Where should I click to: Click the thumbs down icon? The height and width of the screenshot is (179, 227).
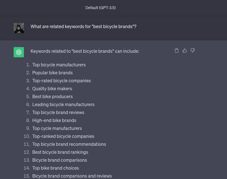[193, 50]
